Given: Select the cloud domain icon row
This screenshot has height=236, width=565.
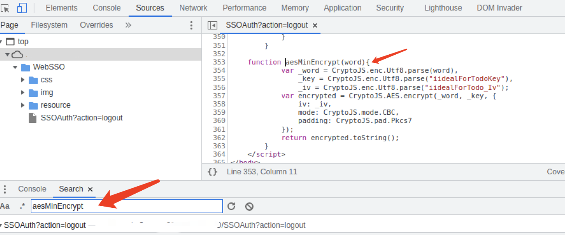Looking at the screenshot, I should click(x=17, y=54).
